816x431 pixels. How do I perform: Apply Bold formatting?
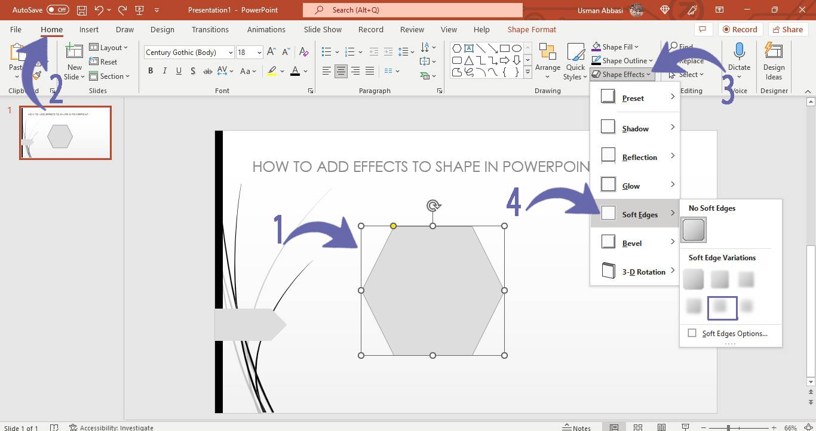click(x=151, y=71)
